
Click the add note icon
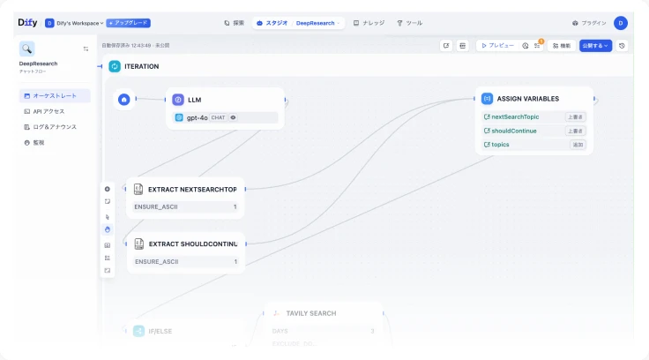[108, 201]
